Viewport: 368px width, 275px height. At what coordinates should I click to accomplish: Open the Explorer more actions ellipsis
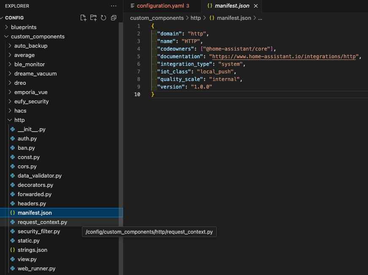coord(114,6)
